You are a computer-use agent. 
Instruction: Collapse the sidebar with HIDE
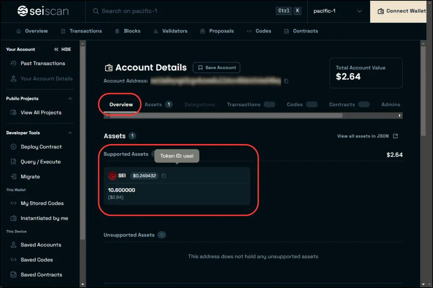(x=62, y=49)
